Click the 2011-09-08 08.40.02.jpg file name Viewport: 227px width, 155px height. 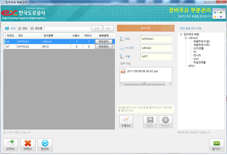pos(142,71)
